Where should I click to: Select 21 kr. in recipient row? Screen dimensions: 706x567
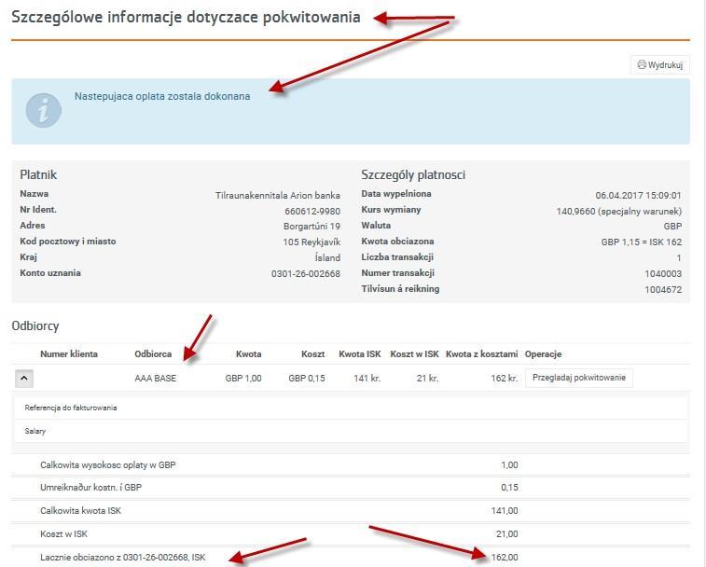pyautogui.click(x=427, y=379)
